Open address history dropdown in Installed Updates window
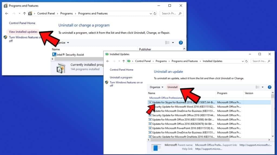This screenshot has height=155, width=277. 243,61
